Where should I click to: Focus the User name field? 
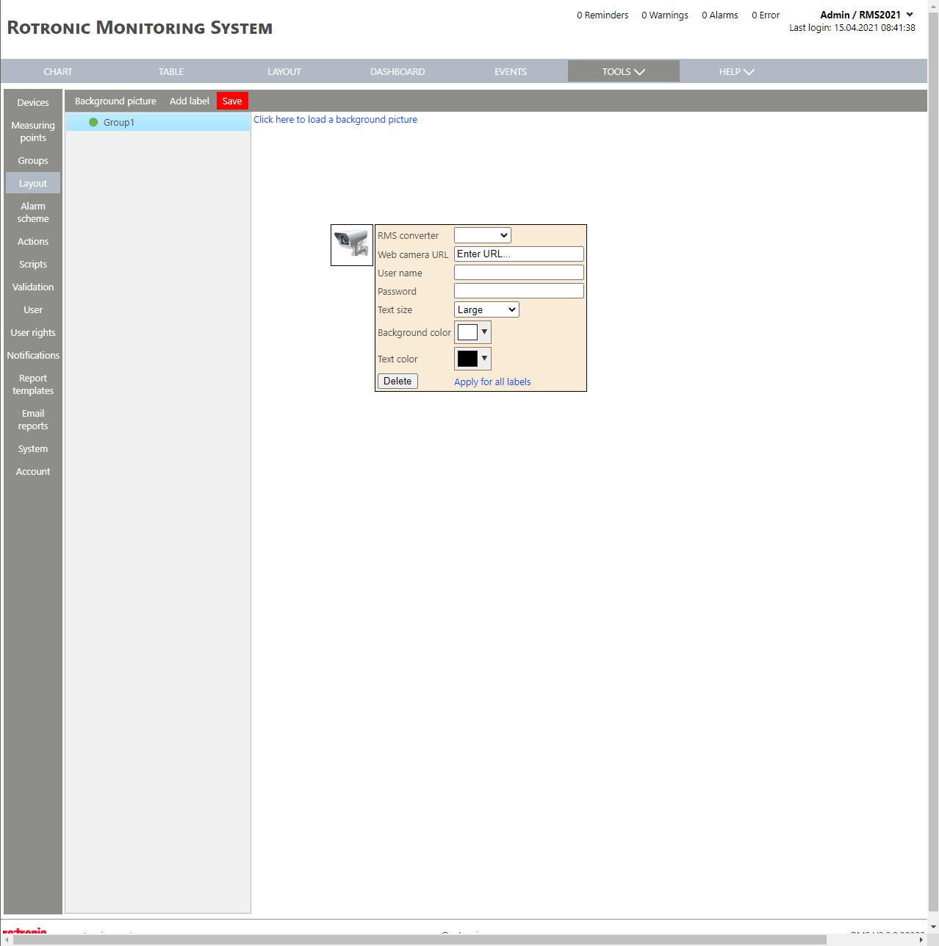point(519,272)
